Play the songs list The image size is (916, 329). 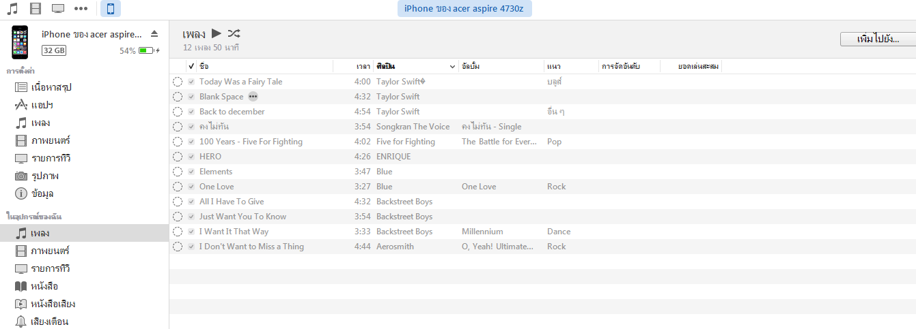pos(217,33)
